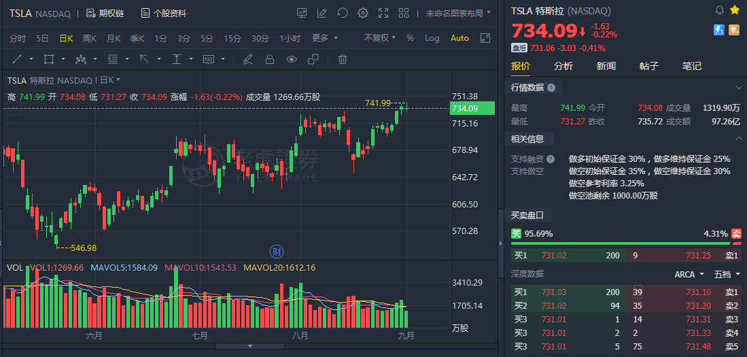Select the freehand brush tool
747x357 pixels.
tap(247, 59)
